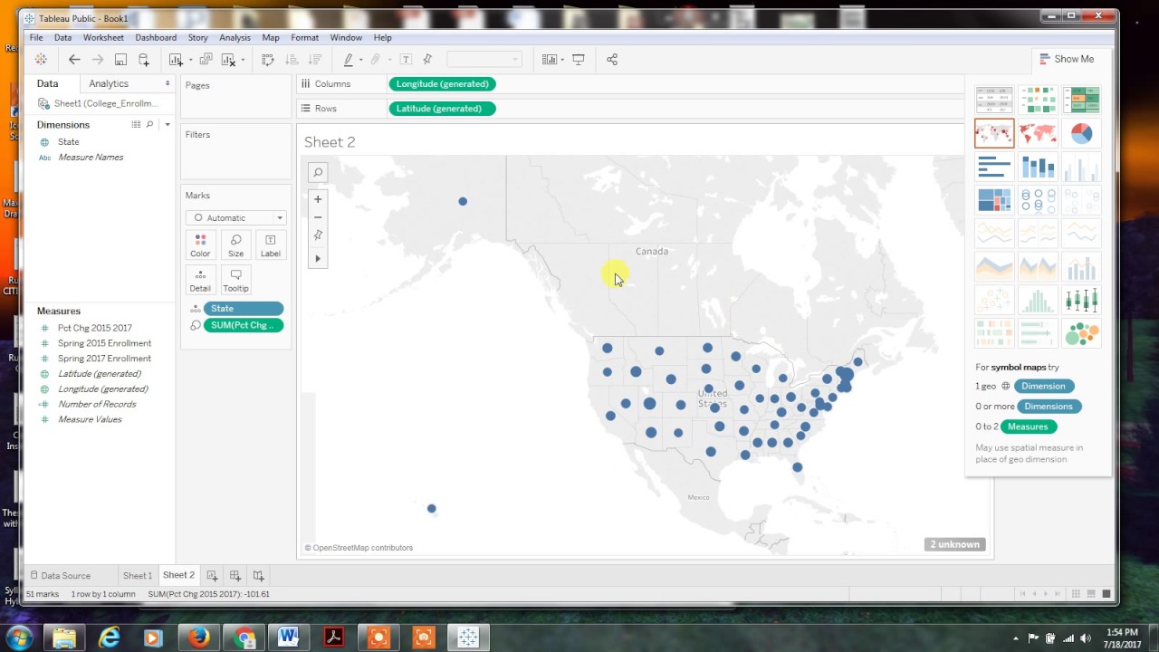Toggle the Show Me panel button
Image resolution: width=1159 pixels, height=652 pixels.
point(1067,59)
